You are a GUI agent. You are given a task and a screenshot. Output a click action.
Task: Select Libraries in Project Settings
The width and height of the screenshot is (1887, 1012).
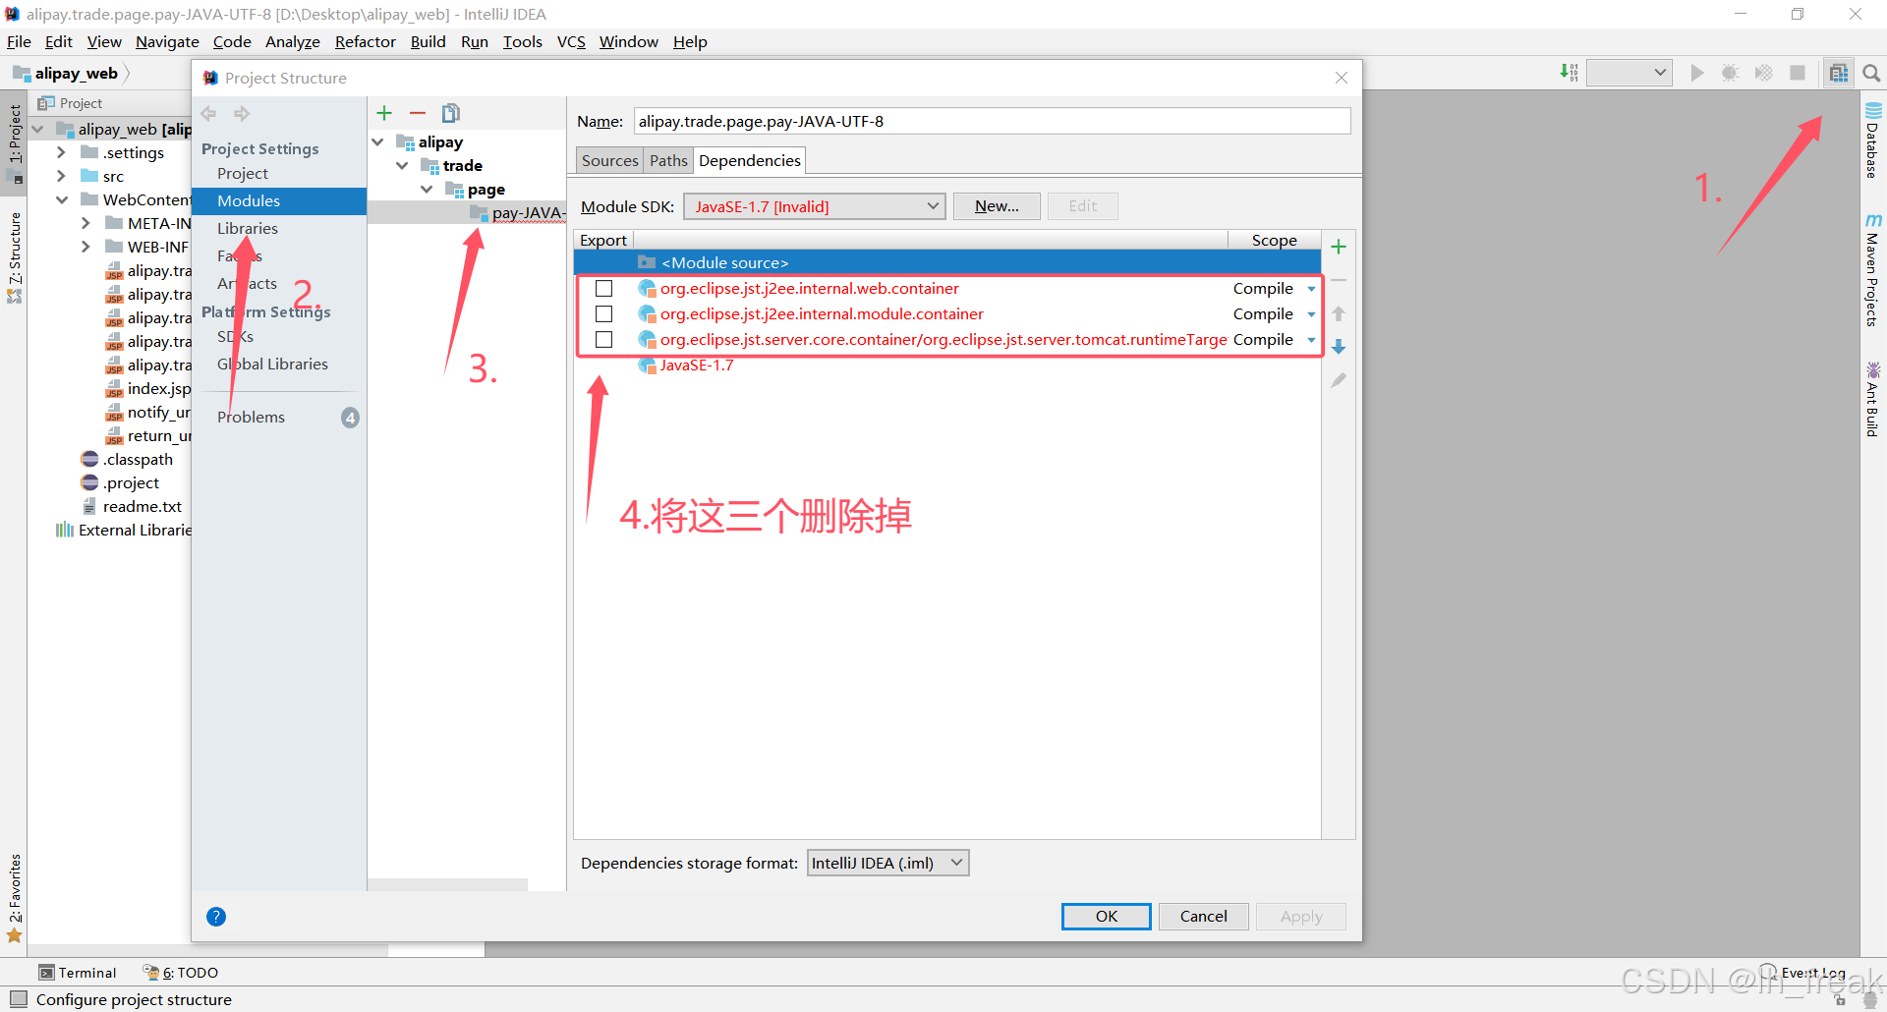pyautogui.click(x=248, y=228)
